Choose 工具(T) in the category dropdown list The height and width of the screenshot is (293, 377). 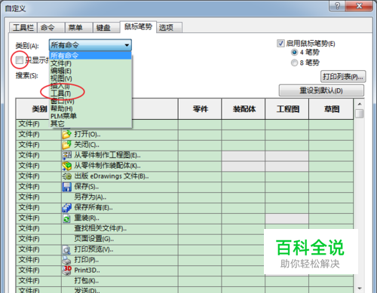(90, 93)
